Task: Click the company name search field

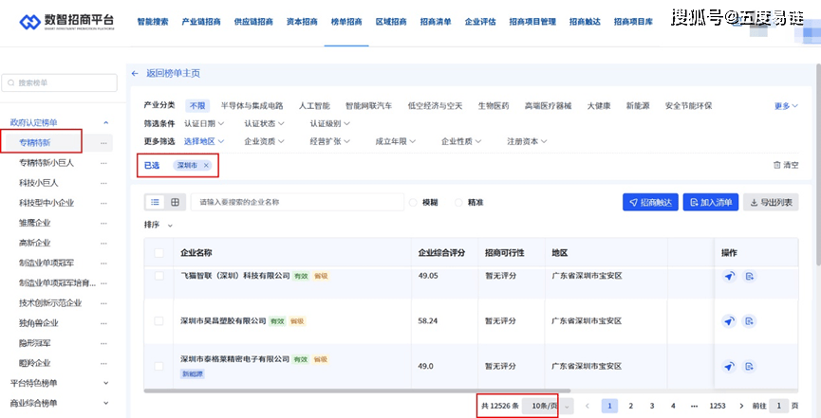Action: 294,202
